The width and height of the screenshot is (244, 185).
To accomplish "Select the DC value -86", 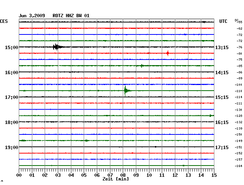I will click(239, 72).
